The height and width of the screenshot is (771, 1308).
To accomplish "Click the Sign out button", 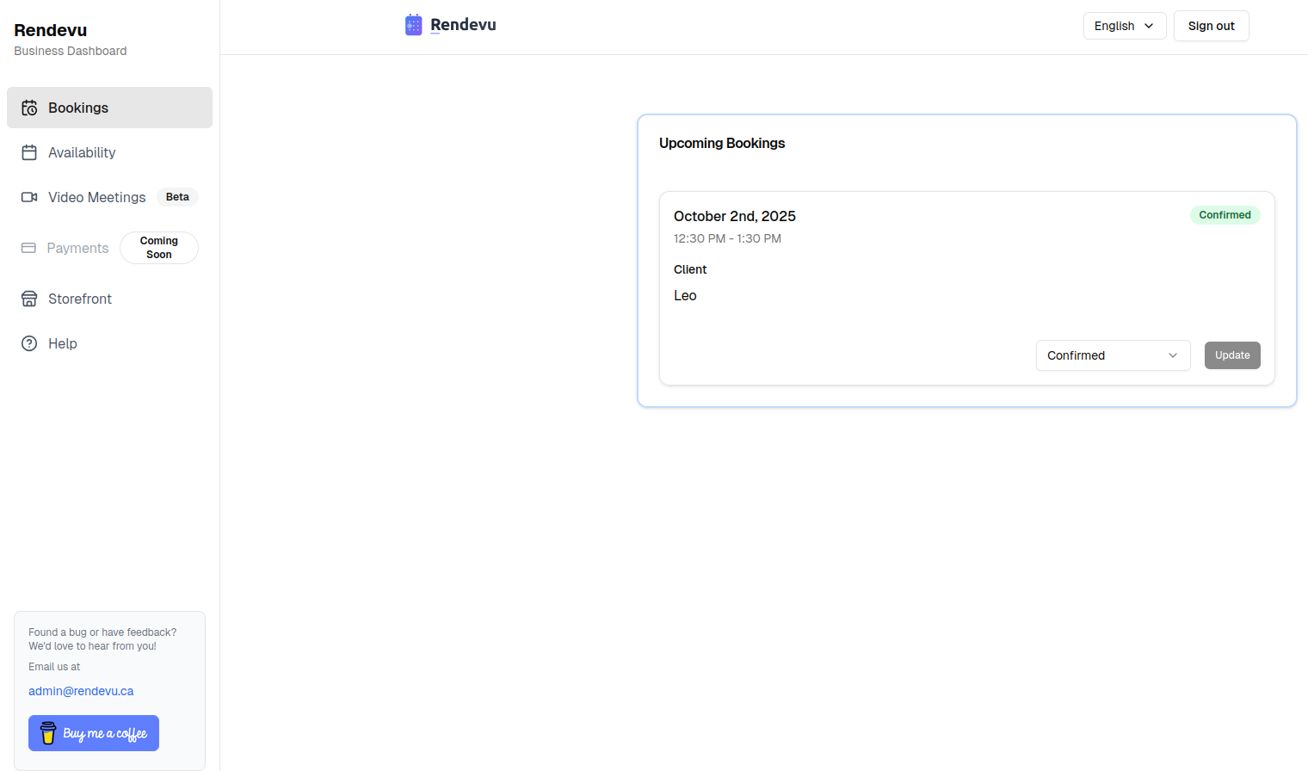I will [x=1211, y=26].
